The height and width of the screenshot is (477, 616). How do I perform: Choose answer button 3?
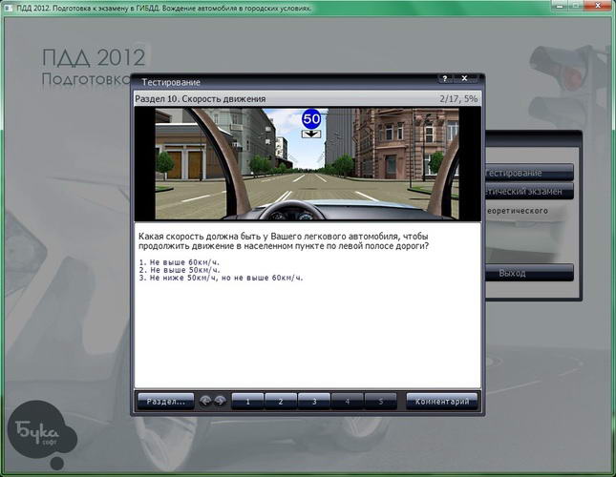pos(314,402)
